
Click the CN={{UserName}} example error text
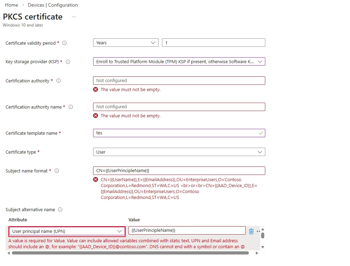179,189
